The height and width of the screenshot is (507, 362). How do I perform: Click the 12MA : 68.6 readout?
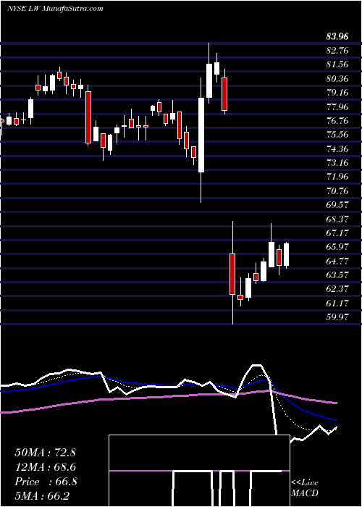click(45, 467)
